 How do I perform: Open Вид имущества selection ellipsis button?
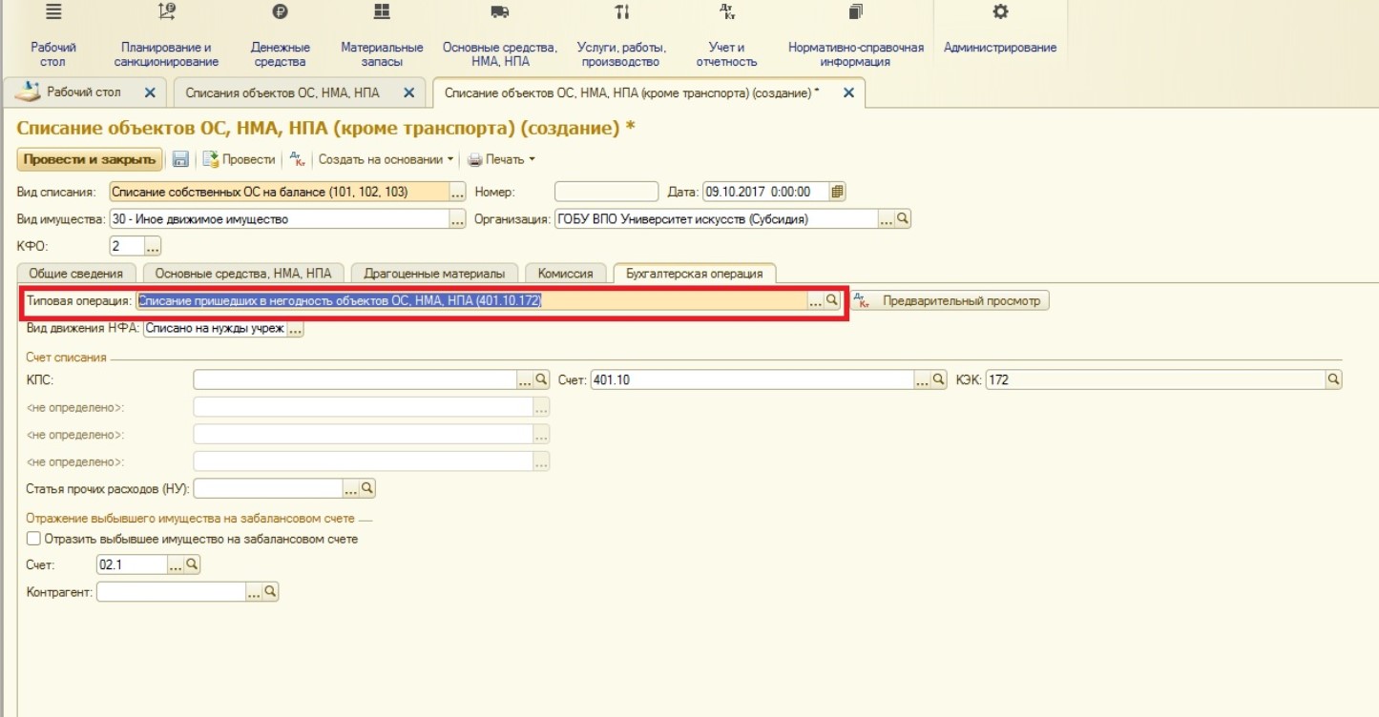click(457, 219)
